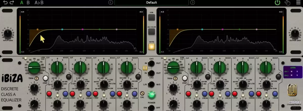Toggle left channel IN light under D# 4.98K band
The width and height of the screenshot is (303, 111).
127,96
